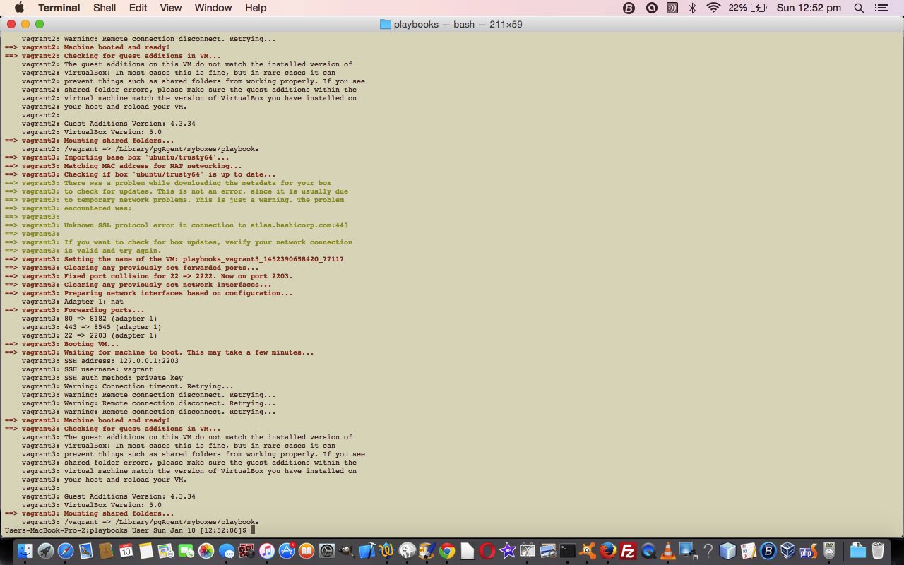The image size is (904, 565).
Task: Click the clock Sun 12:52 pm
Action: coord(809,8)
